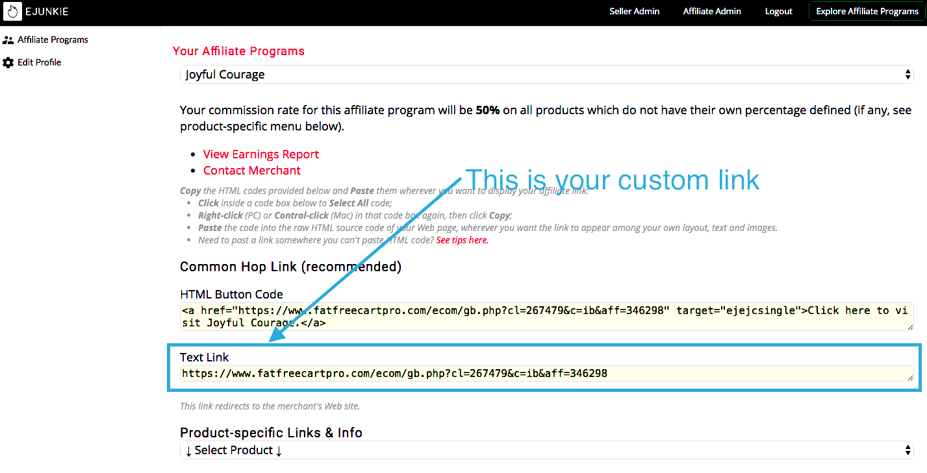Viewport: 927px width, 473px height.
Task: Click inside the Text Link field
Action: coord(546,373)
